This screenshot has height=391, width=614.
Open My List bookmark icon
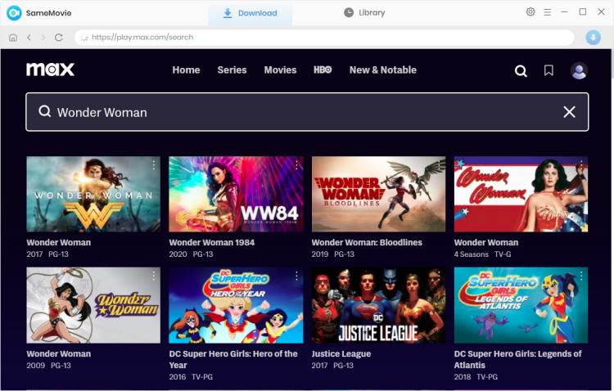[549, 70]
